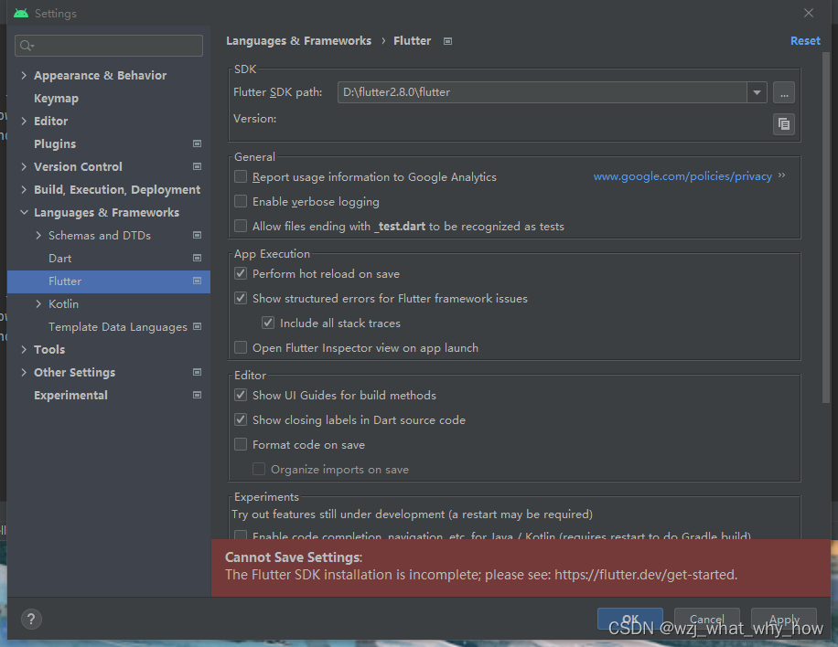Enable Report usage information to Google Analytics
The height and width of the screenshot is (647, 838).
(241, 176)
